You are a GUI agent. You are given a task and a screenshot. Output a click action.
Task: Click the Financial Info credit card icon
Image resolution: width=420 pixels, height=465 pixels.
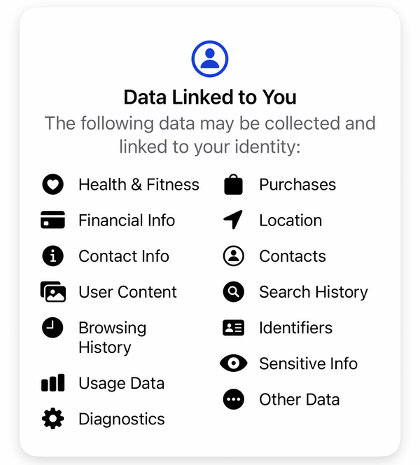[x=52, y=220]
